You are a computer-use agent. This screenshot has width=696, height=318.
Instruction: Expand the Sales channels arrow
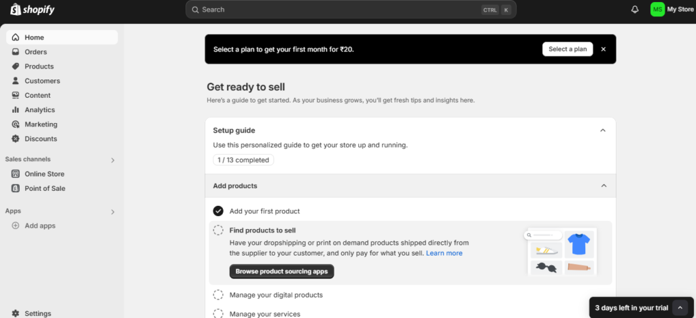pos(113,160)
